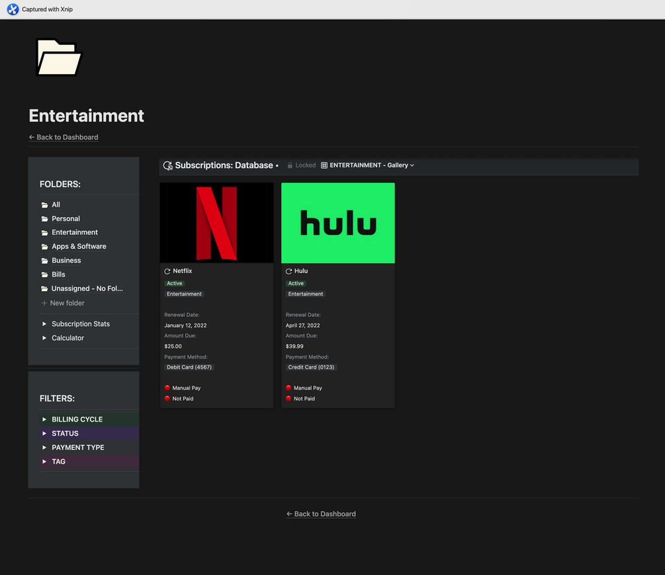Click the $25.00 amount due
This screenshot has height=575, width=665.
pos(173,347)
